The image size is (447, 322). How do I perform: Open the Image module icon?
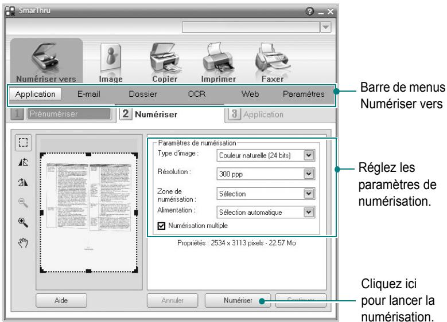coord(111,57)
